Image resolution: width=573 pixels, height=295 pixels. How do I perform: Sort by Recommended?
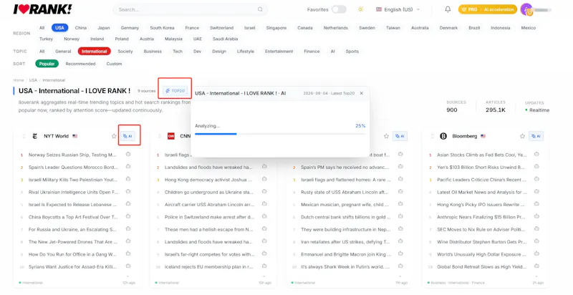click(80, 64)
